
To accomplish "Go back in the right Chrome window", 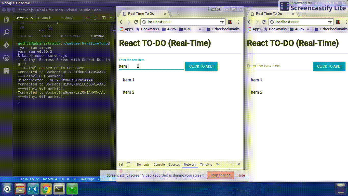I will click(x=249, y=22).
